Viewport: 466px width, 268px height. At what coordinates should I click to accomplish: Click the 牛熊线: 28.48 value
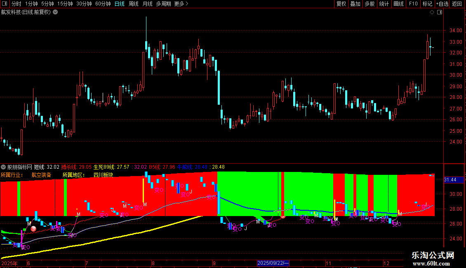click(x=192, y=167)
